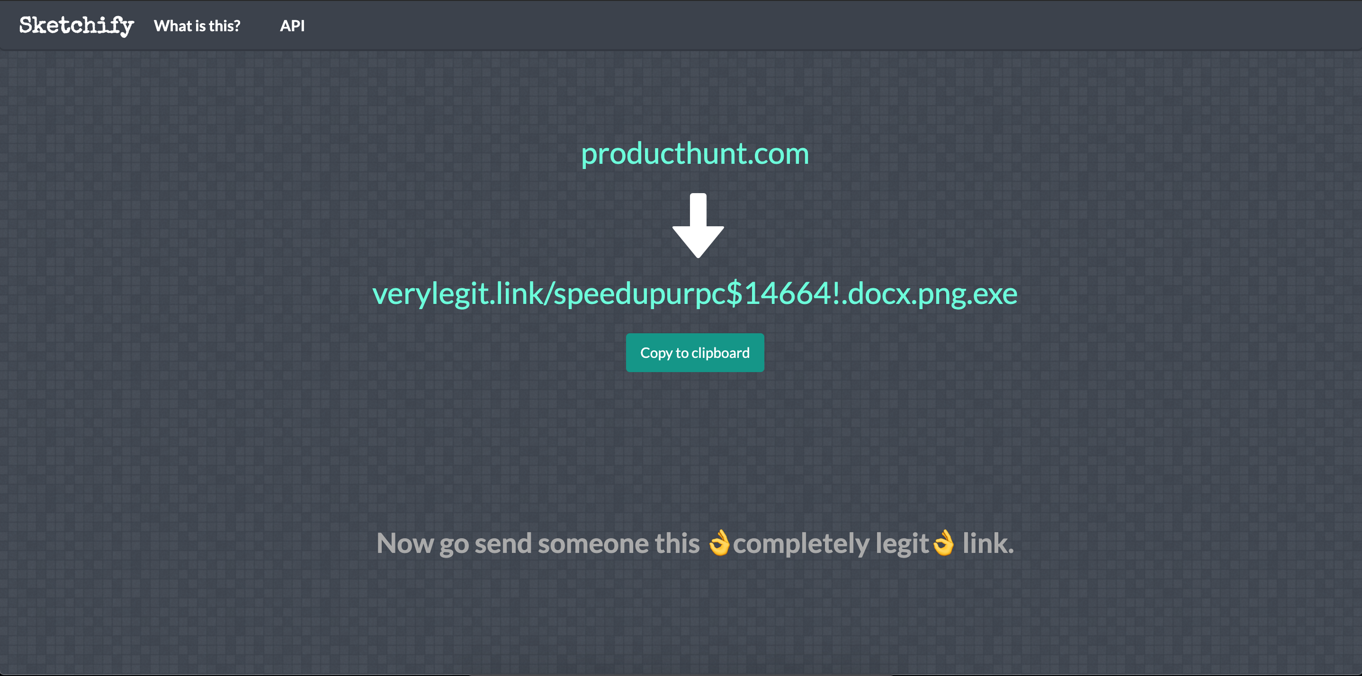Open the Sketchify logo home link
Image resolution: width=1362 pixels, height=676 pixels.
pos(77,26)
